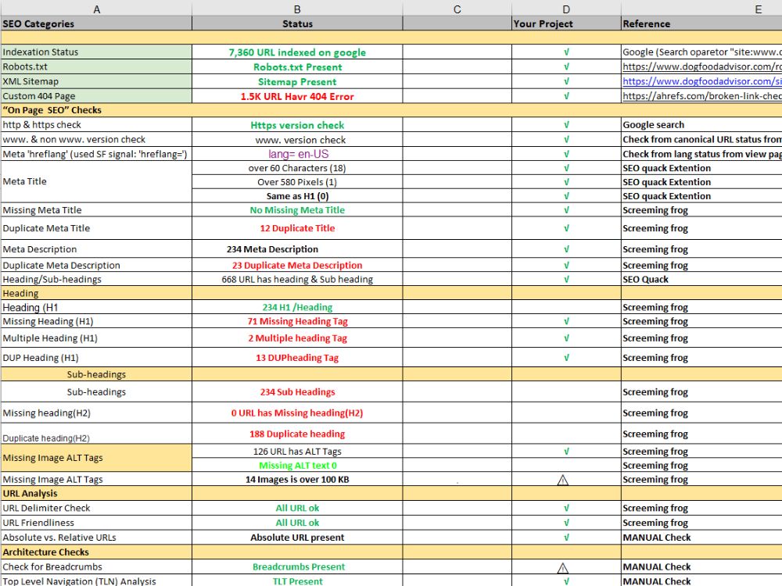
Task: Click the checkmark in Meta Description row
Action: 566,249
